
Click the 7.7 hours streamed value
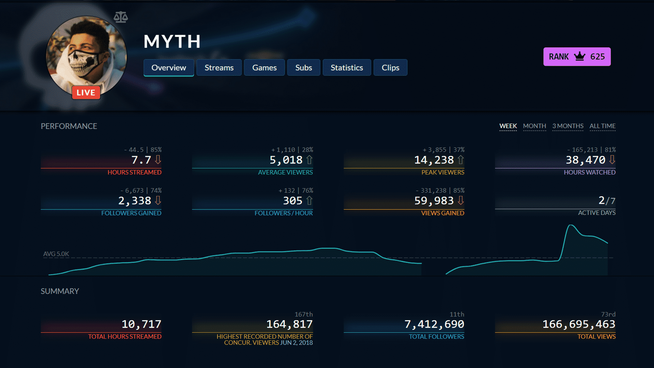[x=141, y=160]
